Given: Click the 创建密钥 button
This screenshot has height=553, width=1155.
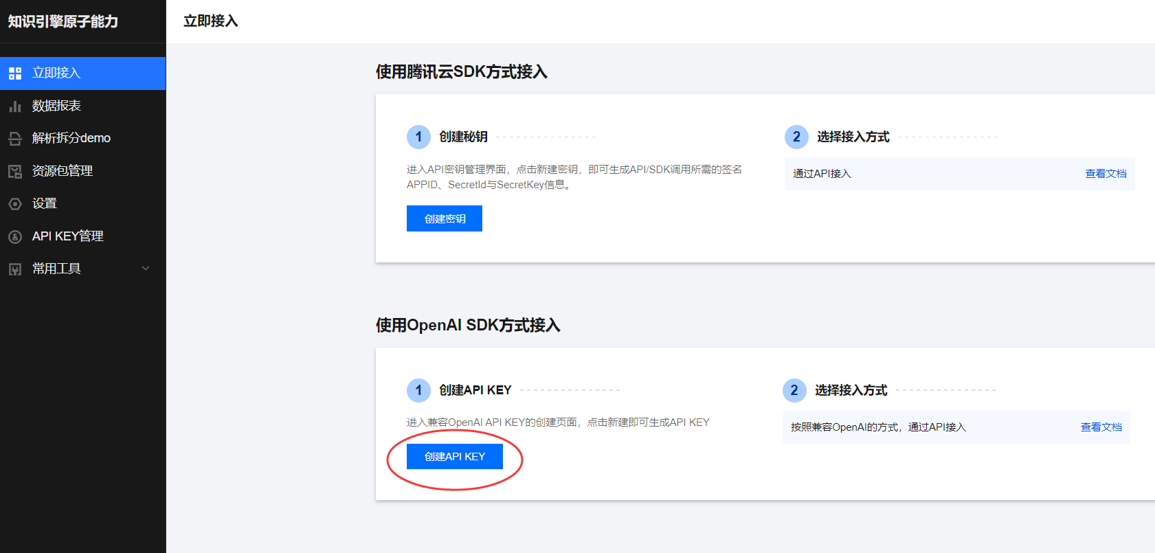Looking at the screenshot, I should (x=445, y=218).
